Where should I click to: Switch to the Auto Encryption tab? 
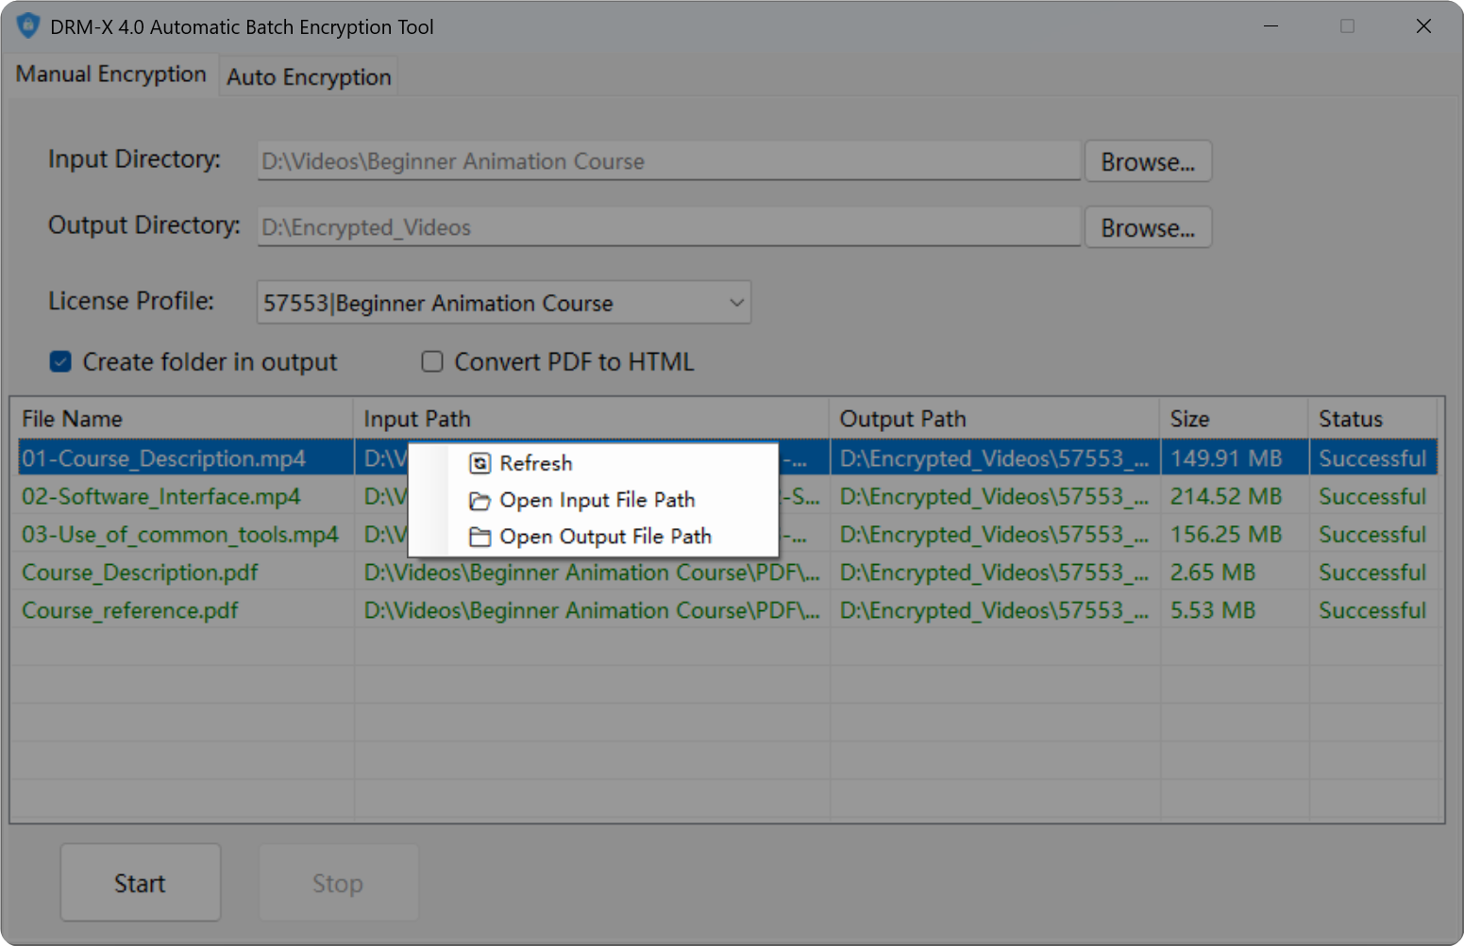tap(309, 76)
